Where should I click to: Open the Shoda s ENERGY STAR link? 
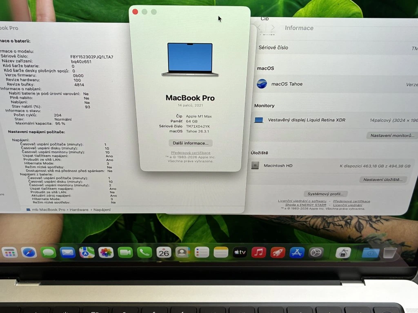(306, 205)
